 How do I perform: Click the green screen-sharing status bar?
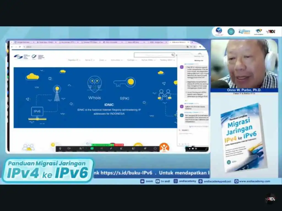103,145
